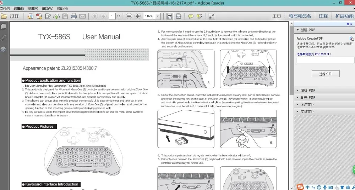
Task: Click the 选择文件 button
Action: tap(326, 74)
